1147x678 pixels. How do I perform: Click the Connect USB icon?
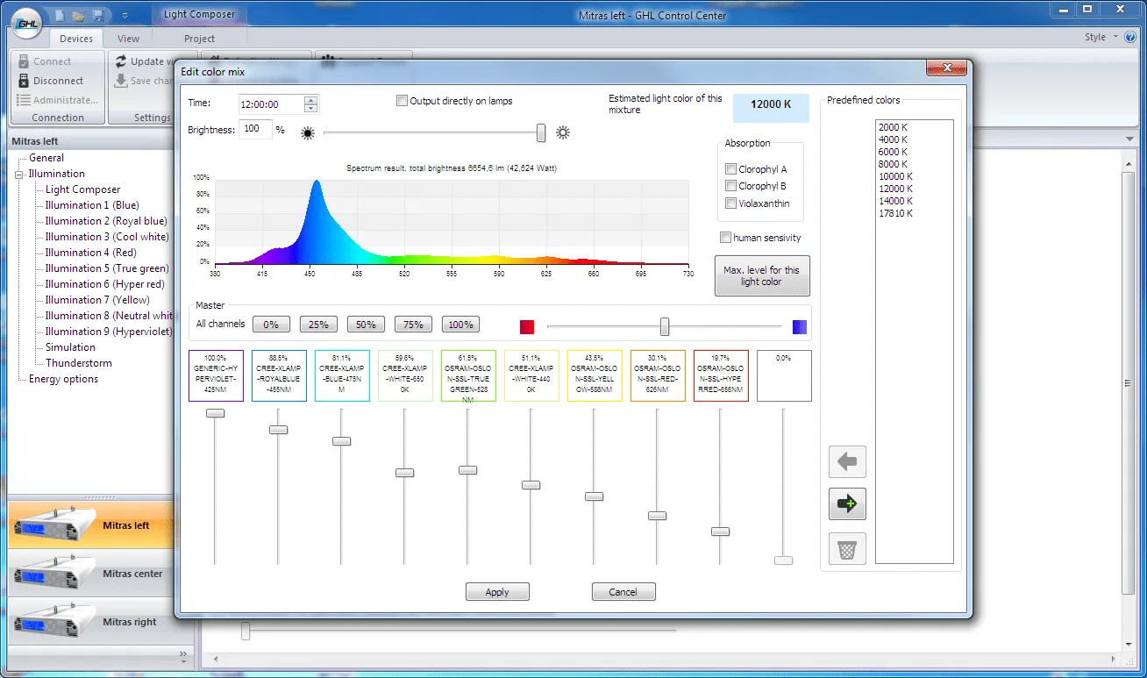pyautogui.click(x=24, y=61)
